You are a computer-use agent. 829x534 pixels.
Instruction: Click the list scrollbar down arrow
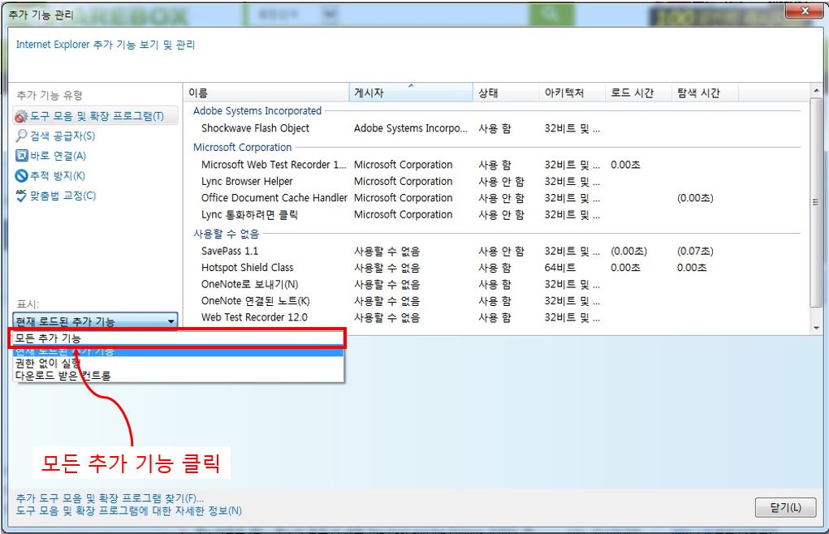point(816,328)
